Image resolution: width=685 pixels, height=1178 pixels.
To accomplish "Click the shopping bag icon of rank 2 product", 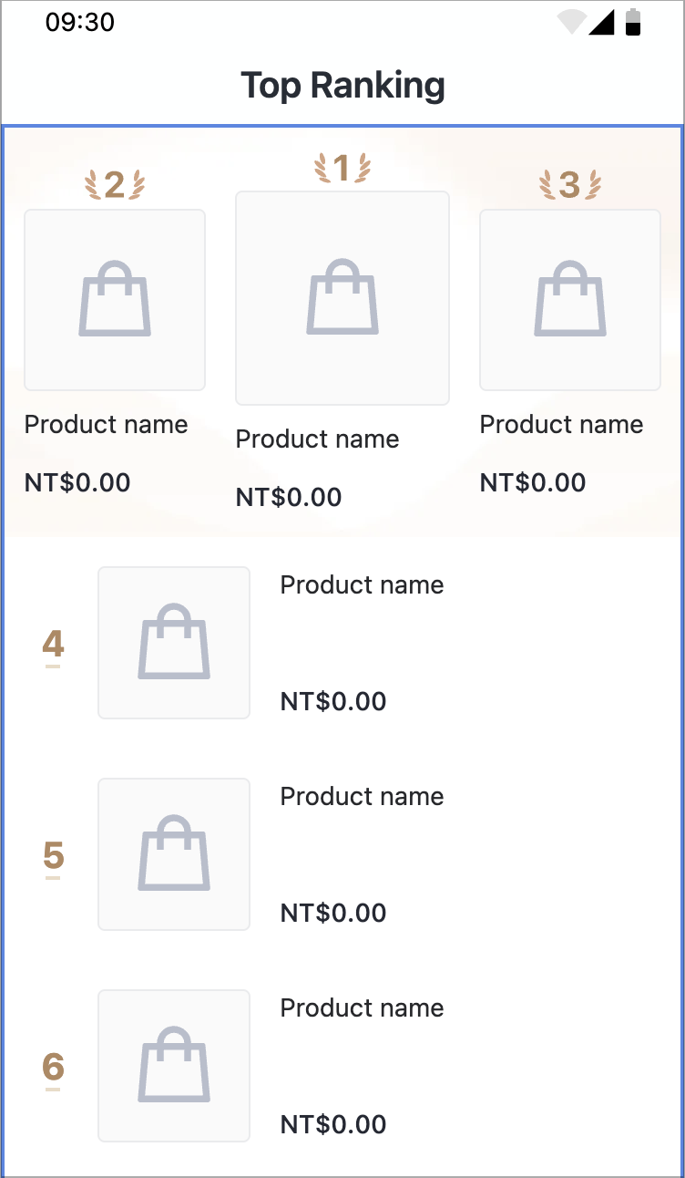I will pyautogui.click(x=115, y=299).
